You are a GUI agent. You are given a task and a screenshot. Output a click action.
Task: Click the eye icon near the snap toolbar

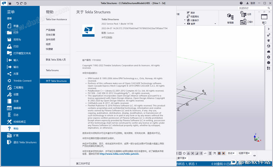[x=255, y=156]
